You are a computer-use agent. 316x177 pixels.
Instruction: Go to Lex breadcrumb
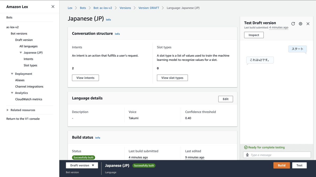[70, 8]
